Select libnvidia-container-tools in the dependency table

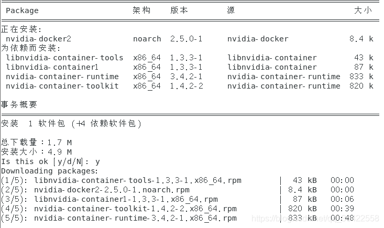point(64,58)
